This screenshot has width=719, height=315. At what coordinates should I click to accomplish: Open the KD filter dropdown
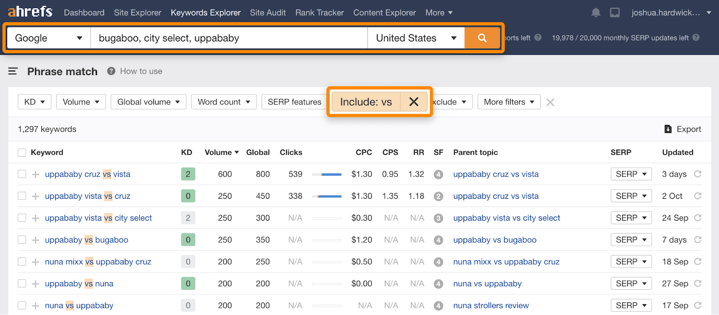[x=35, y=102]
